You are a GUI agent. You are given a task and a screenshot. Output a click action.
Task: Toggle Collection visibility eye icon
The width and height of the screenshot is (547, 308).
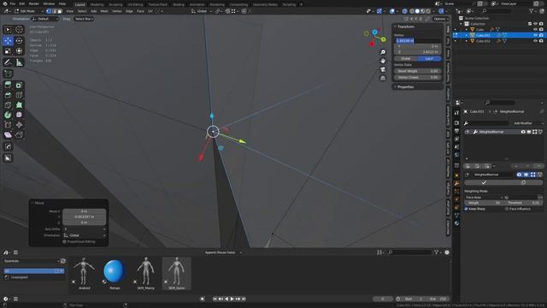point(535,24)
